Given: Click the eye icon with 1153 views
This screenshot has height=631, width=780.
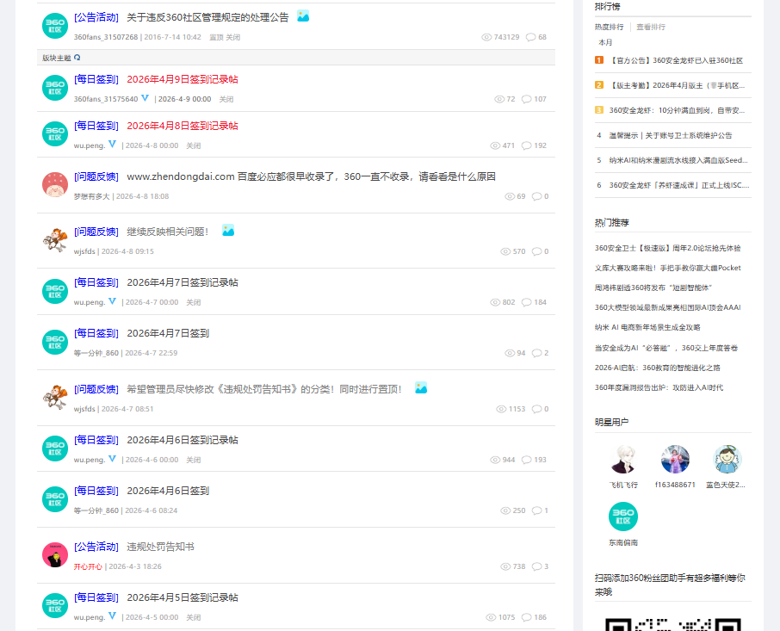Looking at the screenshot, I should coord(501,409).
